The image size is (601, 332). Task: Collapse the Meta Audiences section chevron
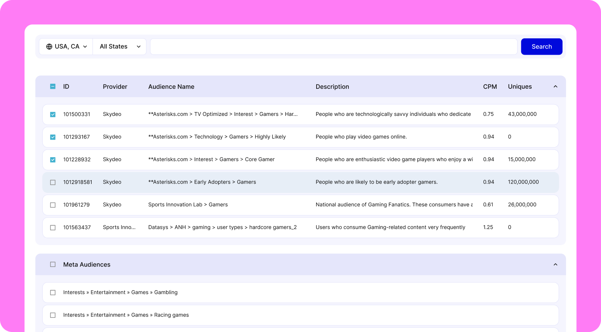[x=555, y=264]
